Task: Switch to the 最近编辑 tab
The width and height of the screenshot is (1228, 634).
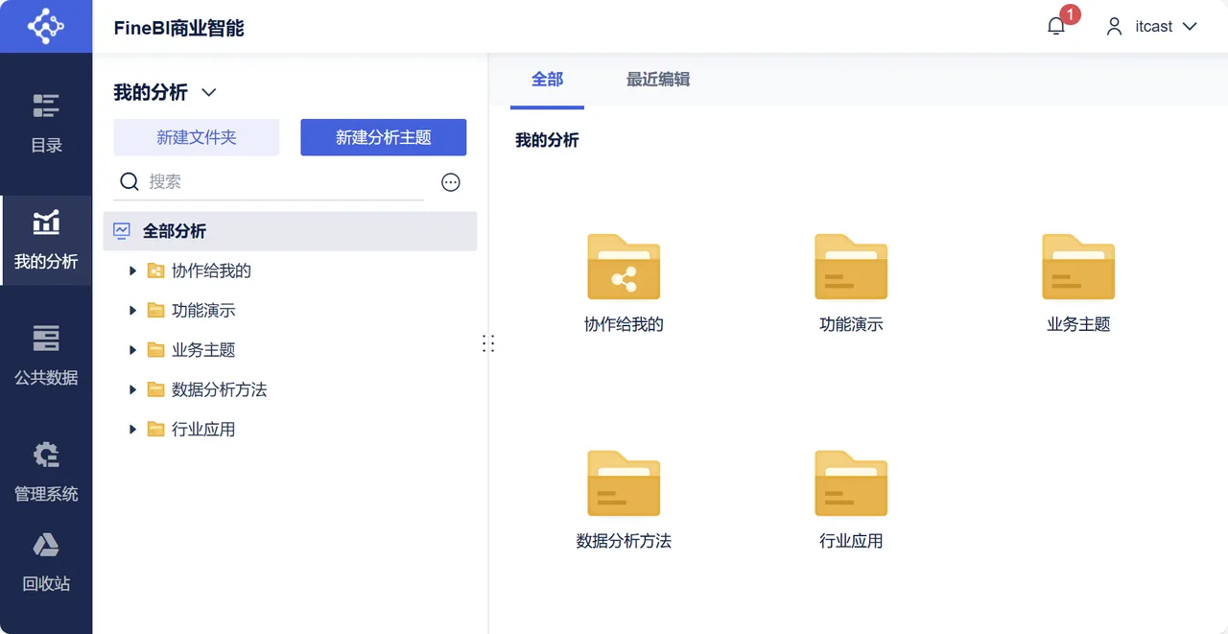Action: pos(658,80)
